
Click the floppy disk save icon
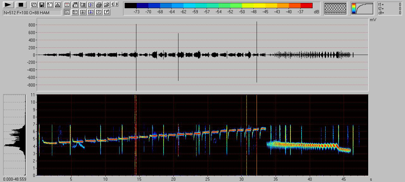pos(41,5)
